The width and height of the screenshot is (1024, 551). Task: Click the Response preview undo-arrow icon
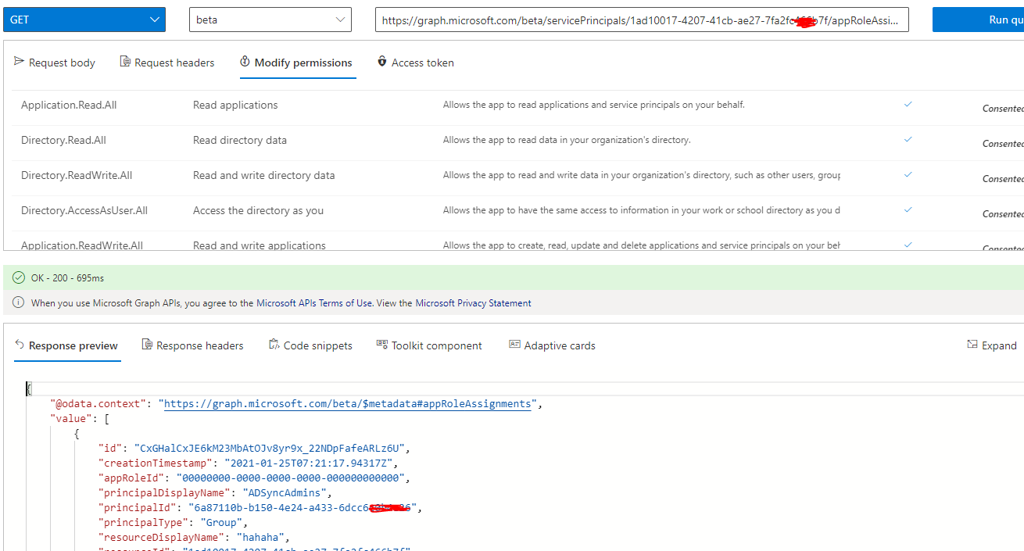[x=20, y=344]
